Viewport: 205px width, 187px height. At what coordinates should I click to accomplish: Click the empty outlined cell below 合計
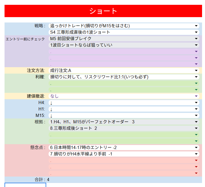coord(25,185)
